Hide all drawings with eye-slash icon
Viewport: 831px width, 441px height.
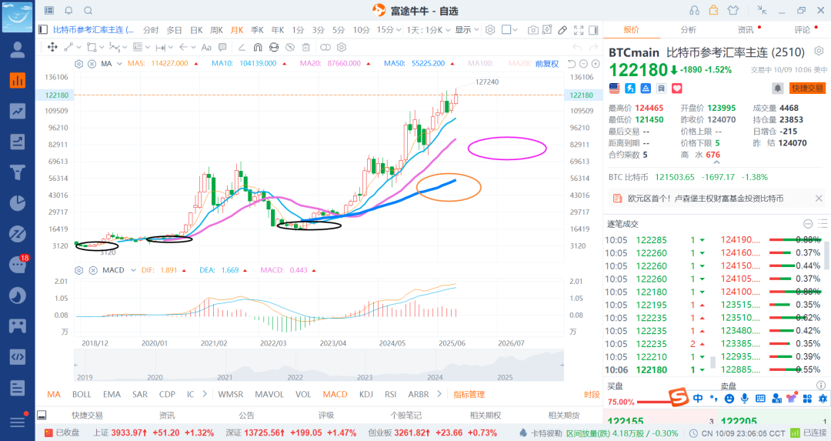pyautogui.click(x=290, y=47)
